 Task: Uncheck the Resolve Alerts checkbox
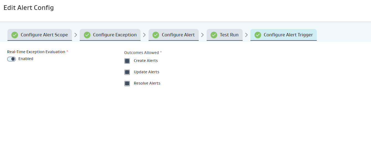[127, 83]
